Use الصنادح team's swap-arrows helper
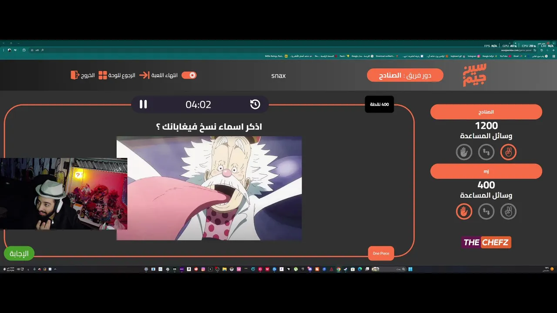Viewport: 557px width, 313px height. tap(486, 152)
